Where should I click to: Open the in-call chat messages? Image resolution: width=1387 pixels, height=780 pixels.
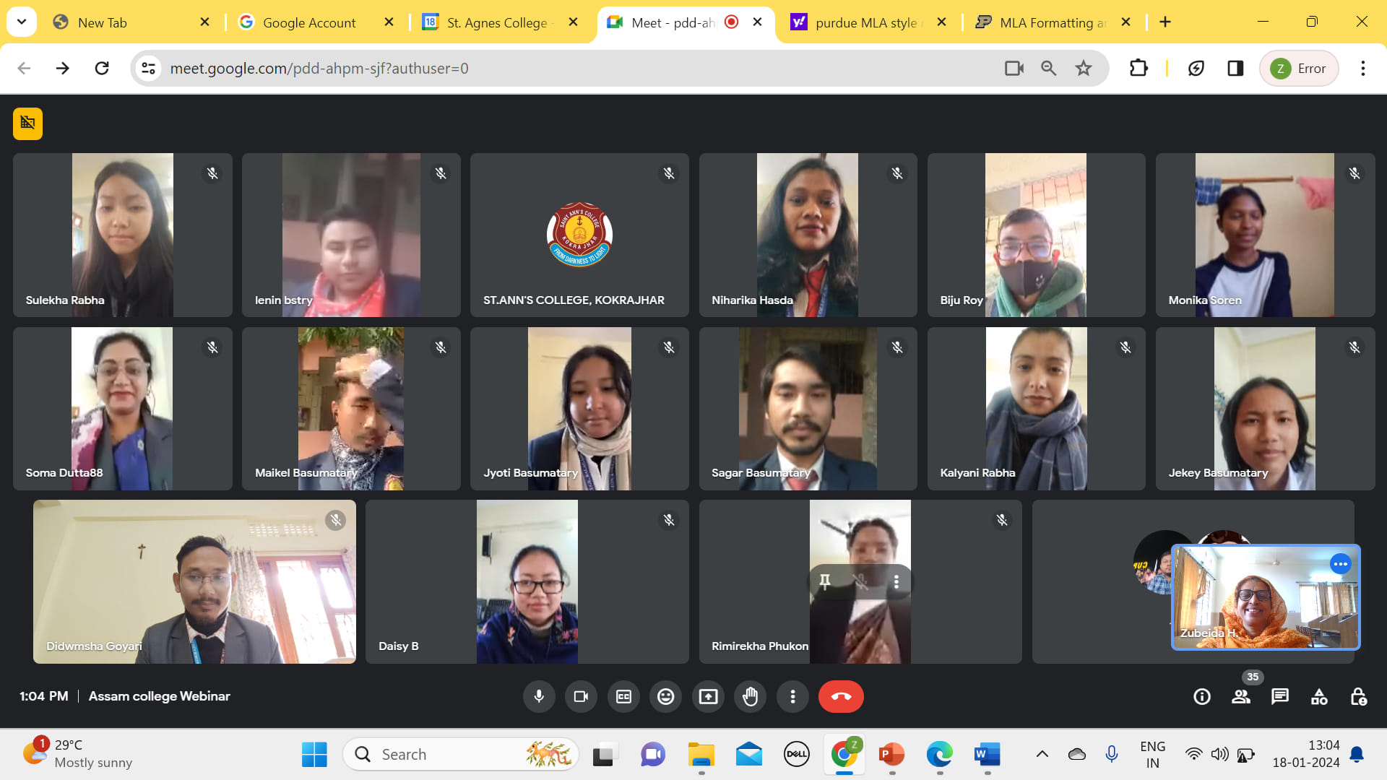[x=1280, y=696]
